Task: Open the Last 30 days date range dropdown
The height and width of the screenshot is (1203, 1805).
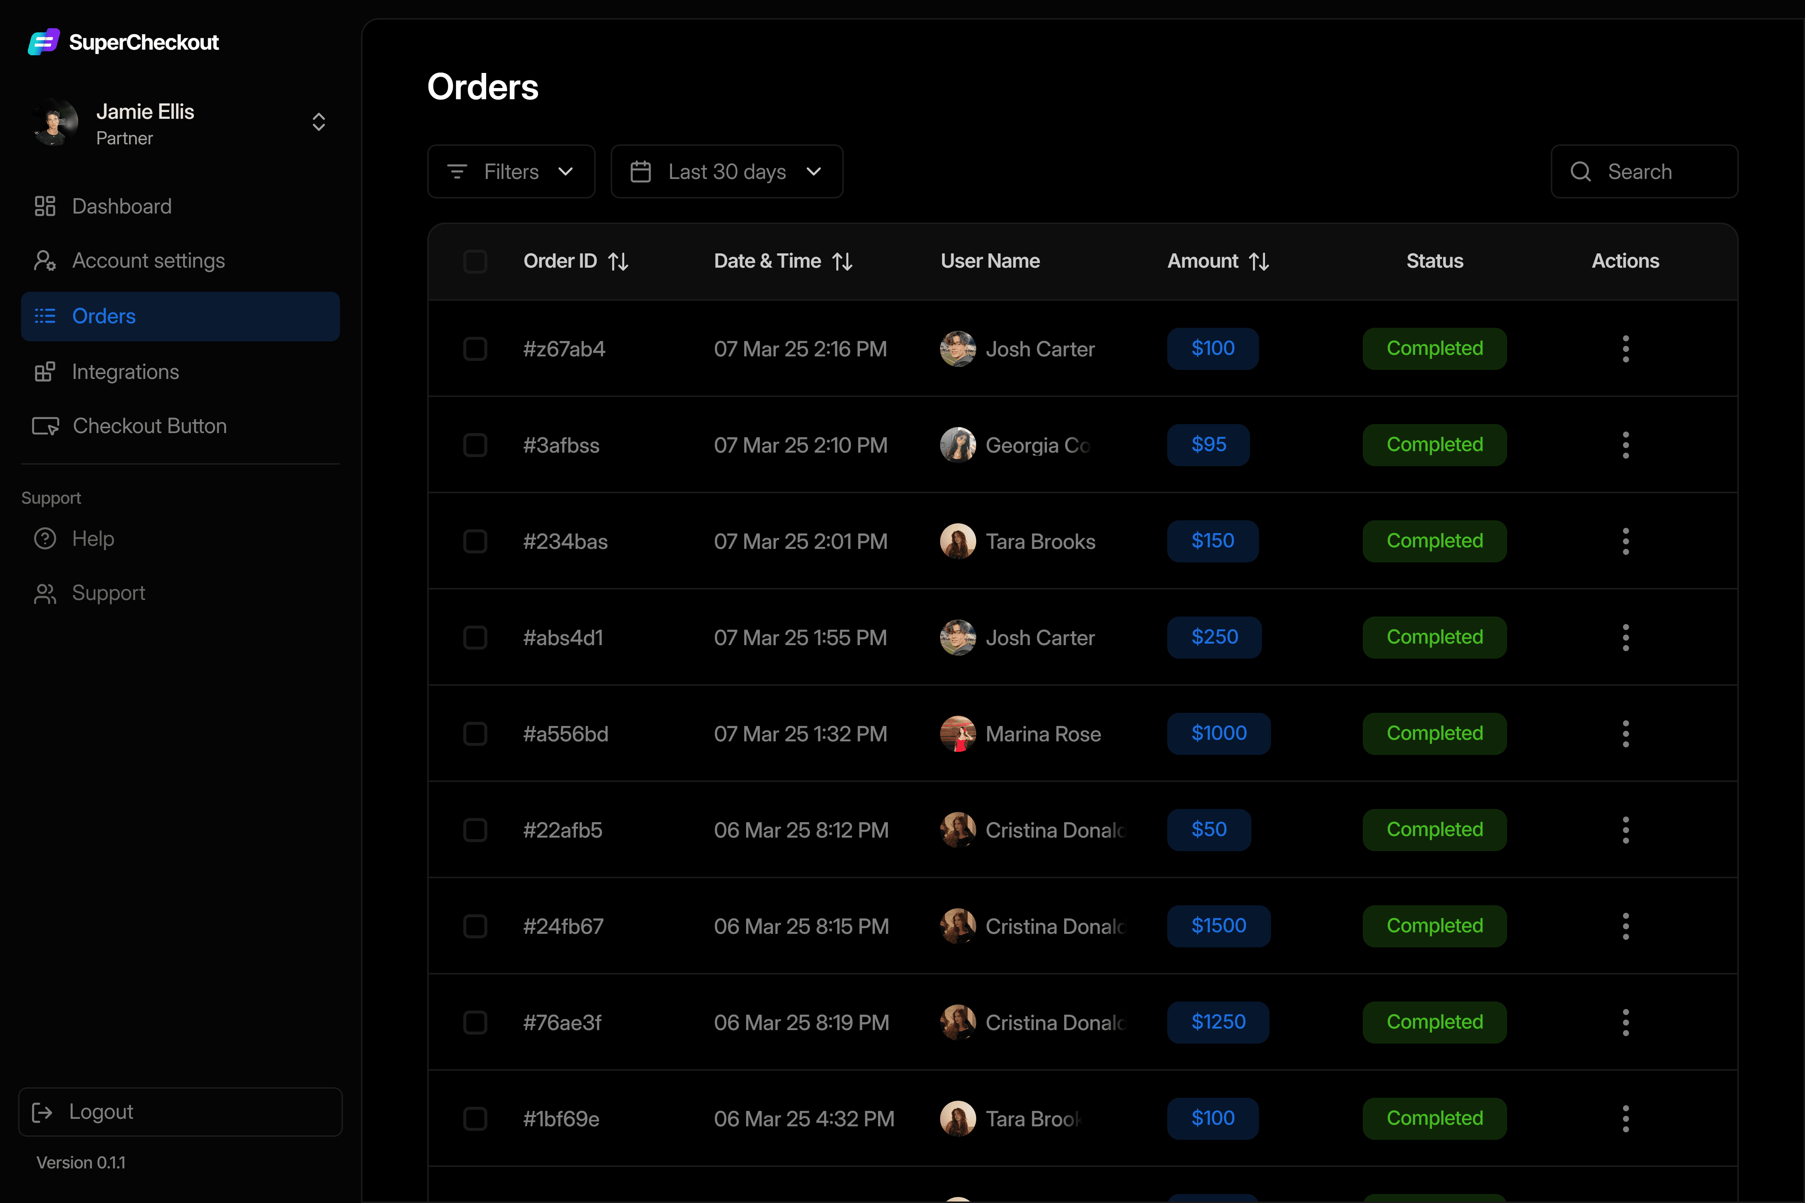Action: tap(727, 172)
